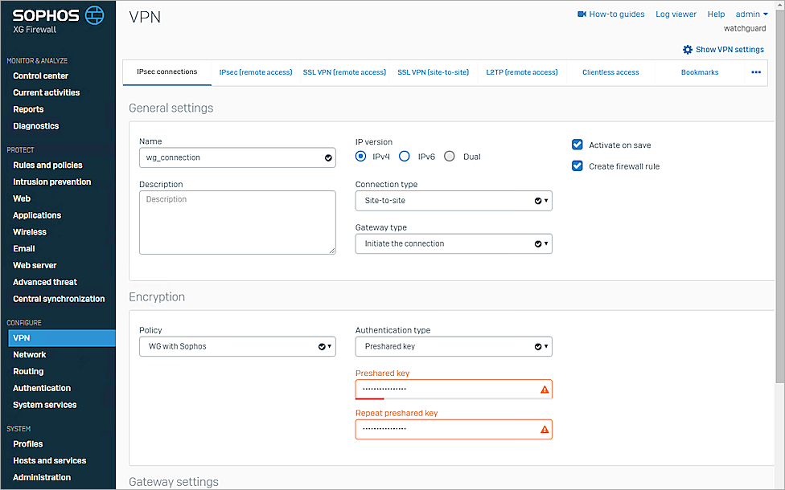
Task: Click the checkmark icon in the Name field
Action: [327, 157]
